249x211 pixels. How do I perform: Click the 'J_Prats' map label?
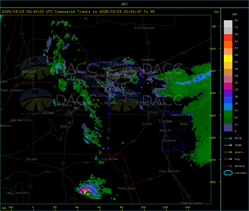(x=153, y=113)
